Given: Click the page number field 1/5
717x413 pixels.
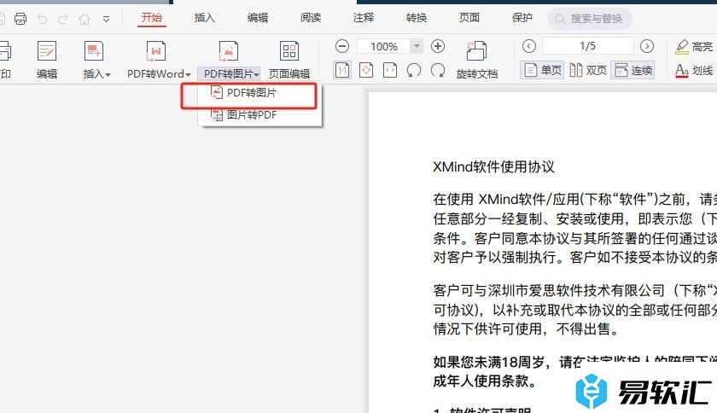Looking at the screenshot, I should click(587, 46).
